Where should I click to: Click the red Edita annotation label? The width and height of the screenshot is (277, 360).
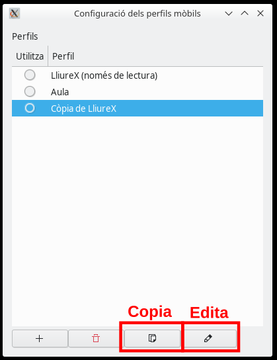[209, 312]
